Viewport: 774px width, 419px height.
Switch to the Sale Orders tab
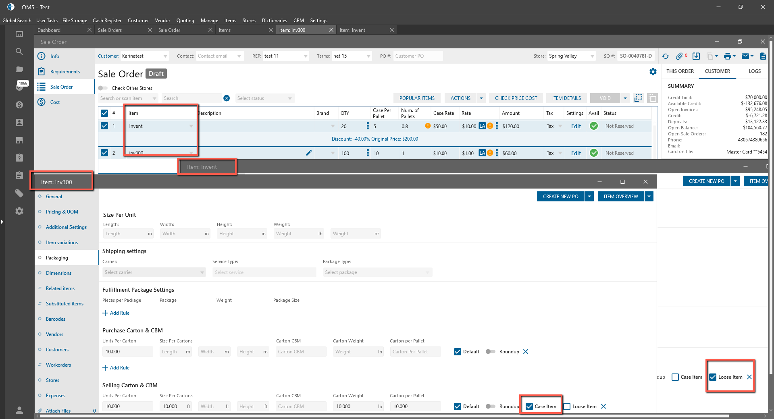110,30
